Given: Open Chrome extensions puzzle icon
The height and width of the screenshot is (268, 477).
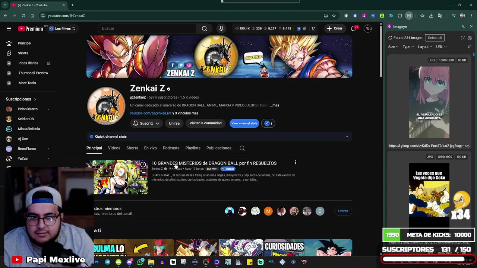Looking at the screenshot, I should coord(400,16).
